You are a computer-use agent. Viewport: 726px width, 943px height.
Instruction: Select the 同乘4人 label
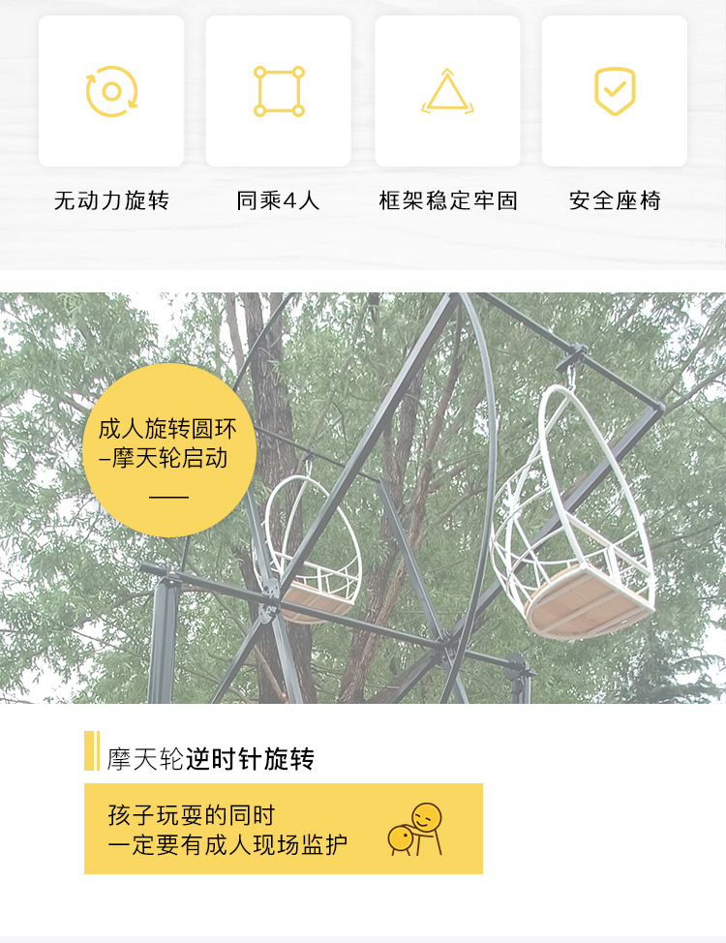pos(278,200)
